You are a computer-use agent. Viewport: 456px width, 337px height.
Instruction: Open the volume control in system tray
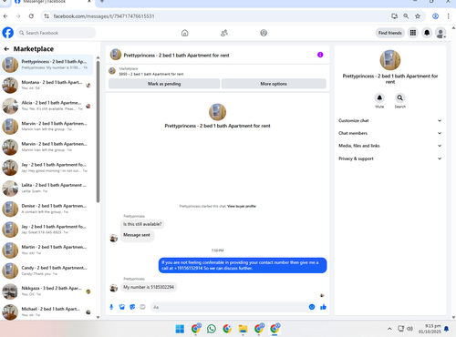point(410,329)
